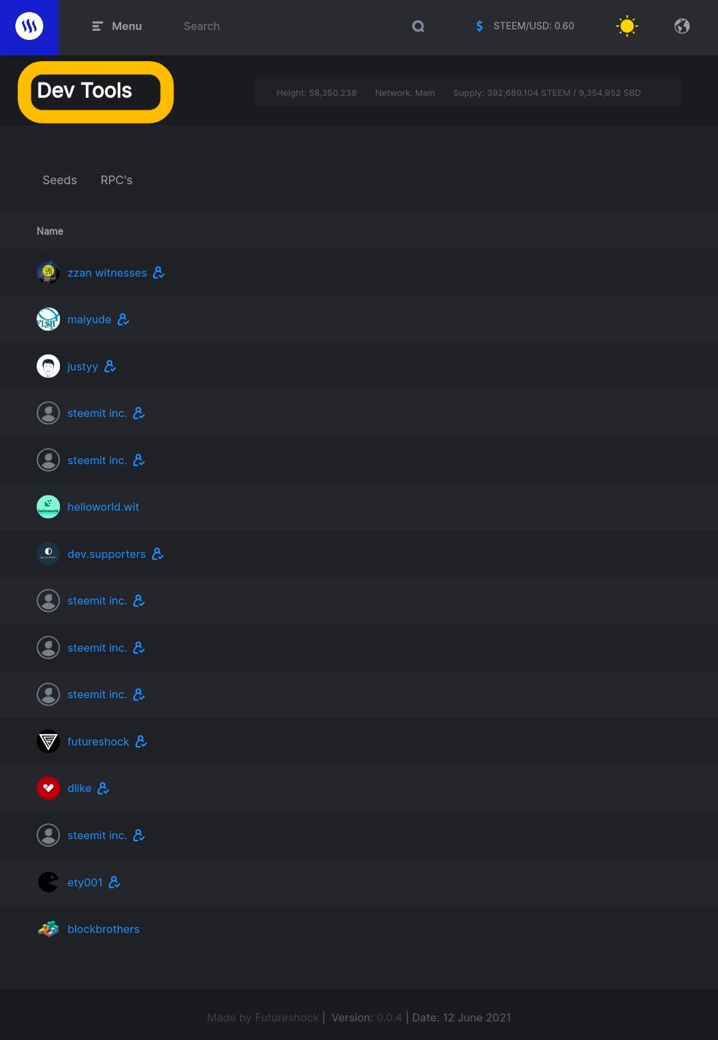The height and width of the screenshot is (1040, 718).
Task: Click the dlike heart avatar
Action: (x=48, y=788)
